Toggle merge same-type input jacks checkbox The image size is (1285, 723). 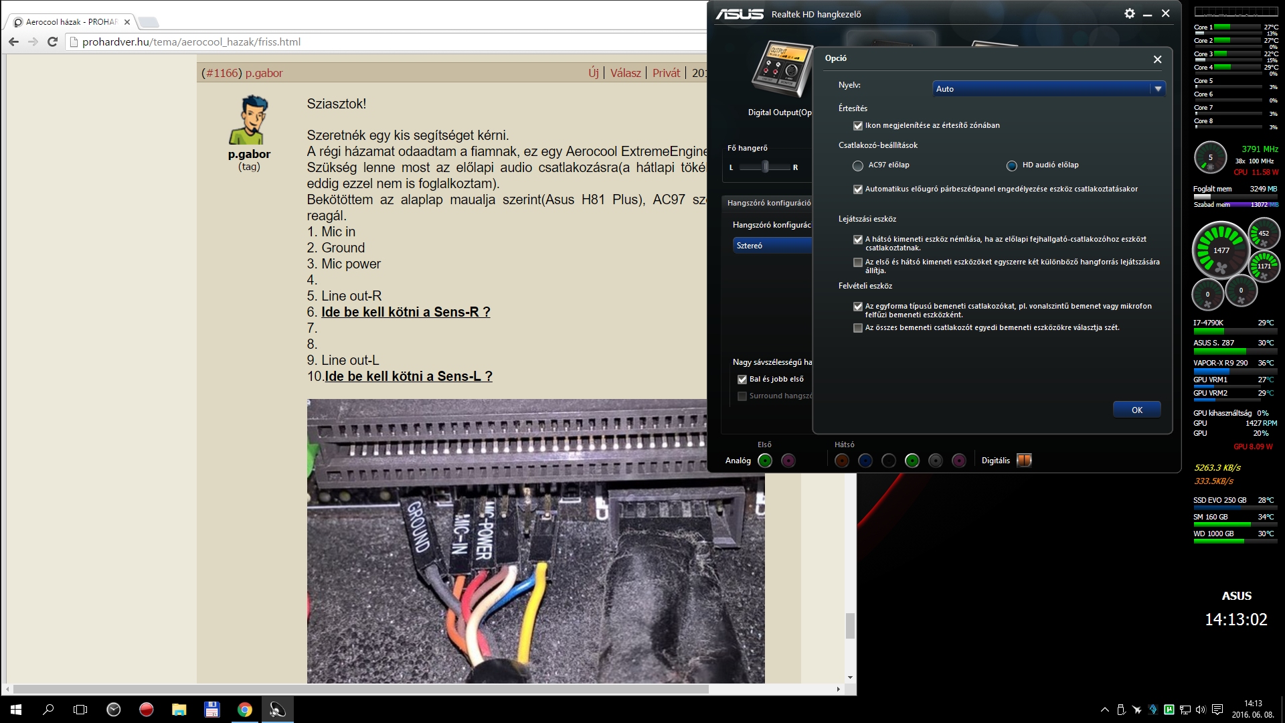click(858, 307)
